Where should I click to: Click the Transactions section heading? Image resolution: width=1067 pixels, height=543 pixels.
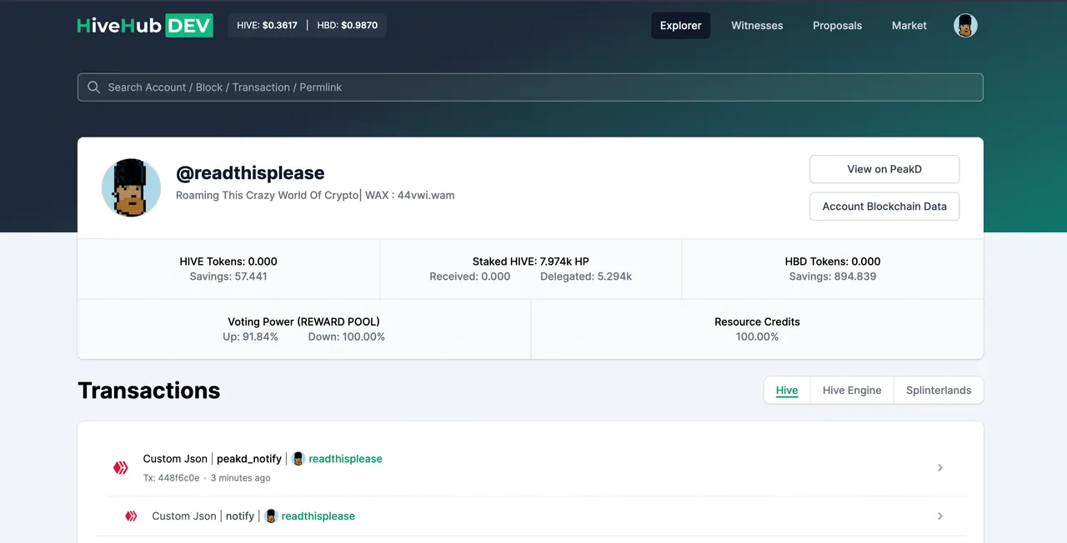(x=149, y=391)
